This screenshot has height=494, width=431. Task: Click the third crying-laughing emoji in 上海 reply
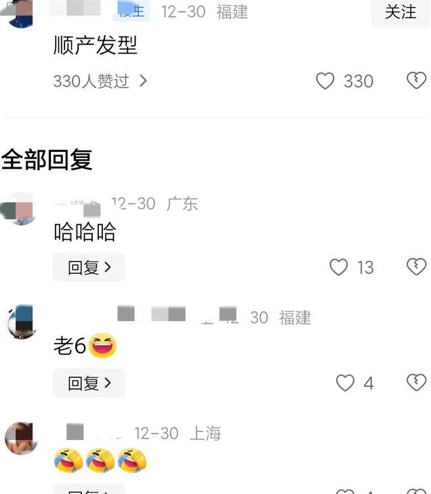coord(131,460)
